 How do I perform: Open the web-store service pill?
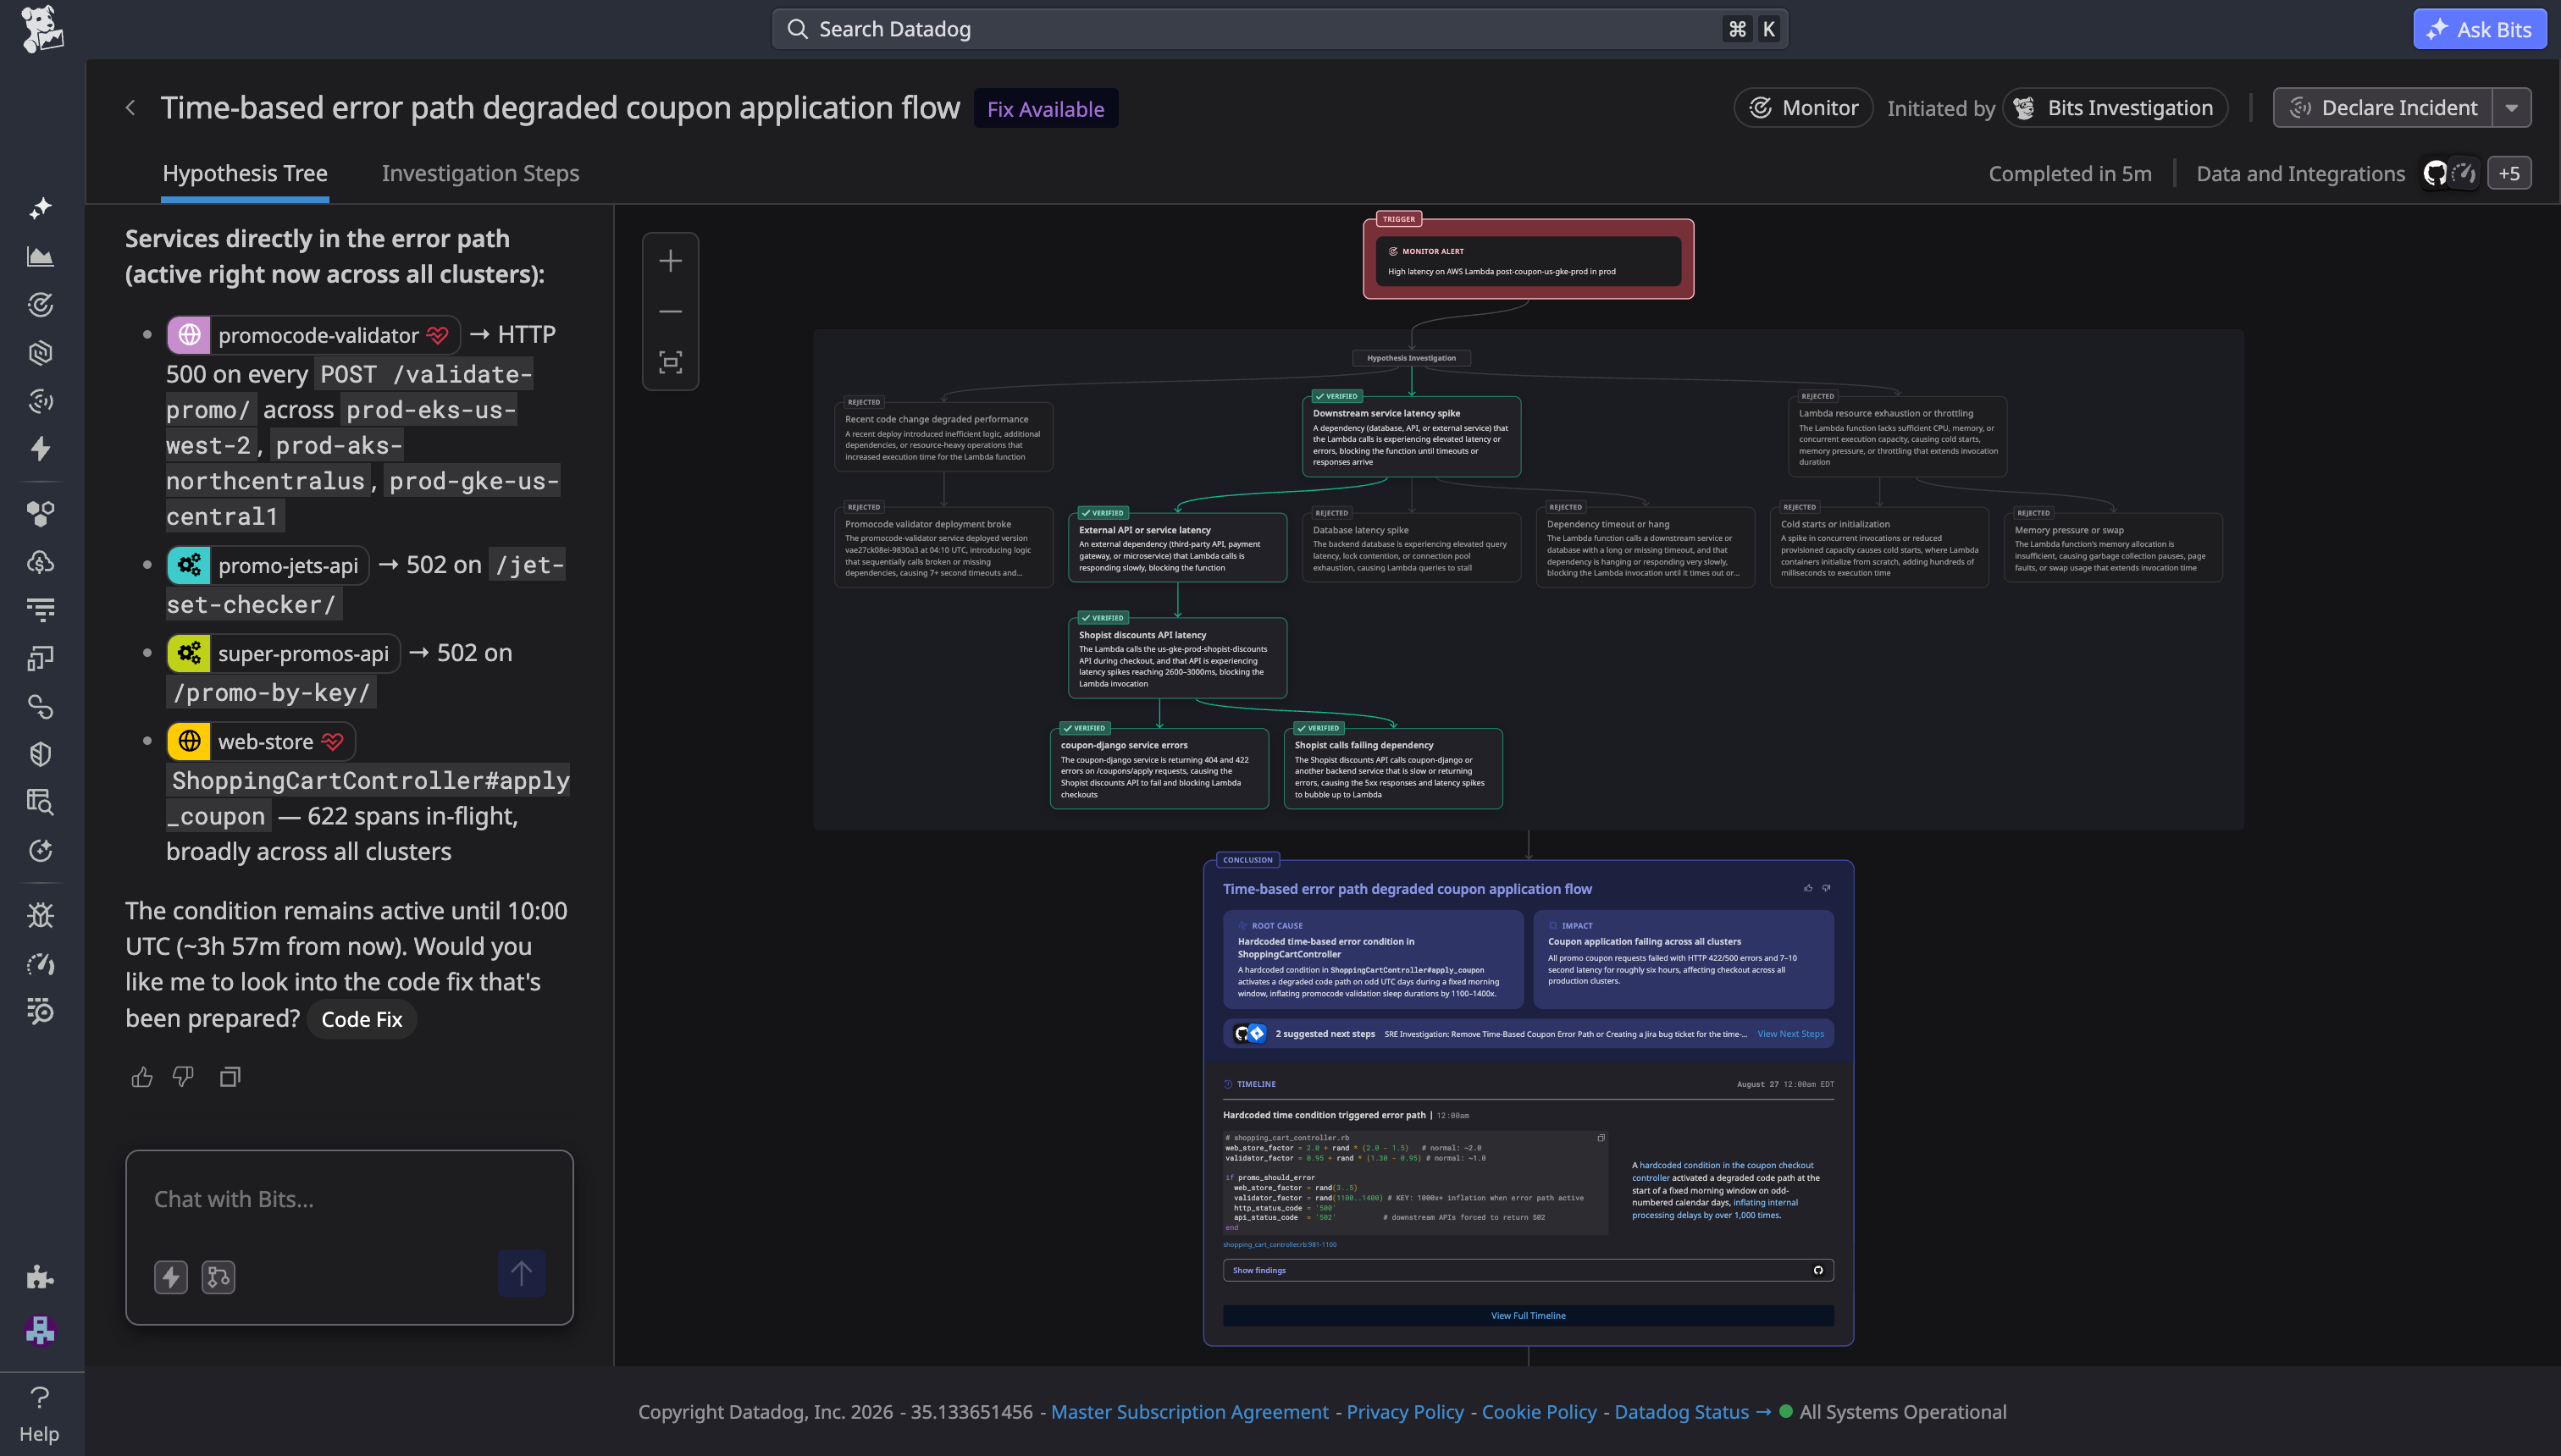tap(260, 741)
